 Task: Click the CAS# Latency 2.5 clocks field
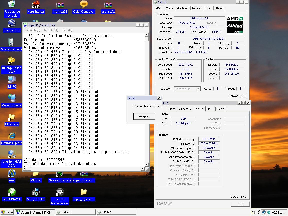[x=209, y=148]
